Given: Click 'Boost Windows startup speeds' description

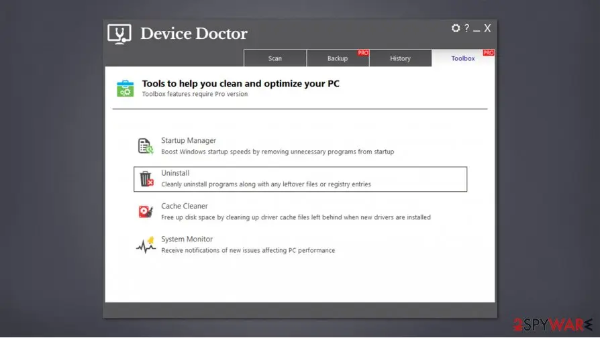Looking at the screenshot, I should [x=277, y=152].
